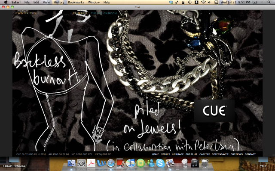Open the HERITAGE footer link
275x171 pixels.
tap(178, 154)
